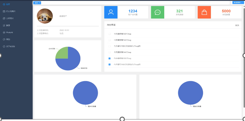Switch to the 首页 tab label
The image size is (245, 121).
36,3
